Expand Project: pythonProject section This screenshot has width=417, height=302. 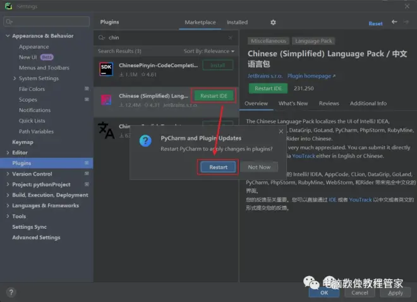pyautogui.click(x=8, y=184)
